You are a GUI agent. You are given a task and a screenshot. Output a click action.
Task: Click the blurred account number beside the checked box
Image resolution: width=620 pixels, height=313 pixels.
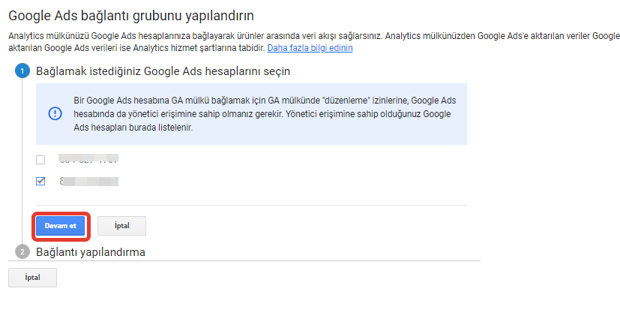click(x=89, y=181)
